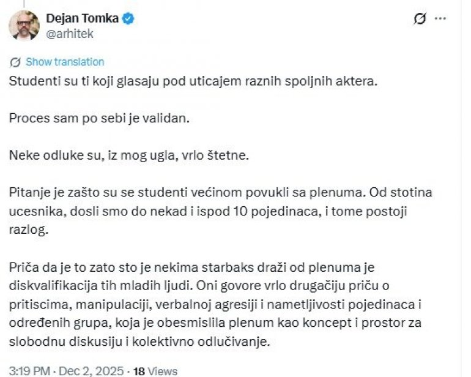Open Dejan Tomka's profile picture
The width and height of the screenshot is (471, 377).
click(24, 26)
